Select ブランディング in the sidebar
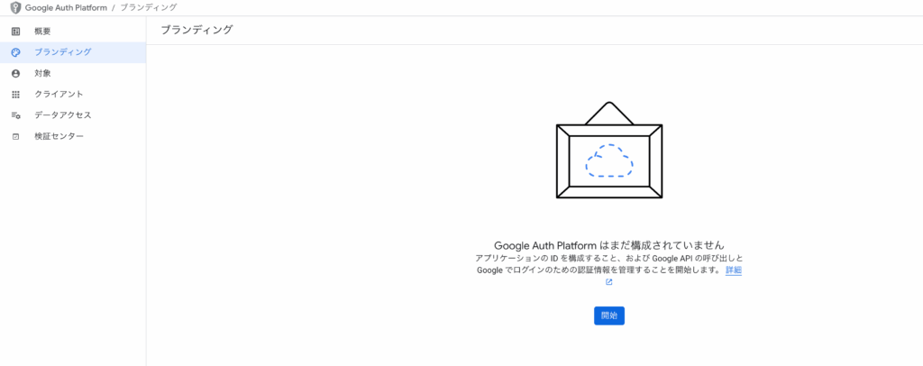Viewport: 923px width, 366px height. click(73, 52)
